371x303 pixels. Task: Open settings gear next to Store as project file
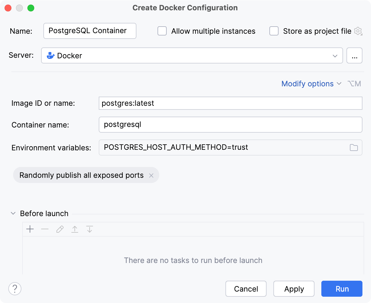pyautogui.click(x=358, y=31)
